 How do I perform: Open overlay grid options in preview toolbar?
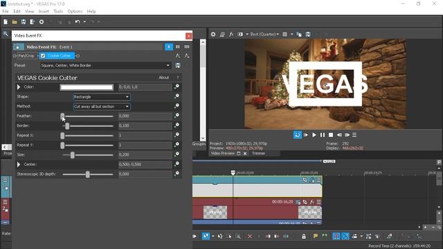(284, 34)
